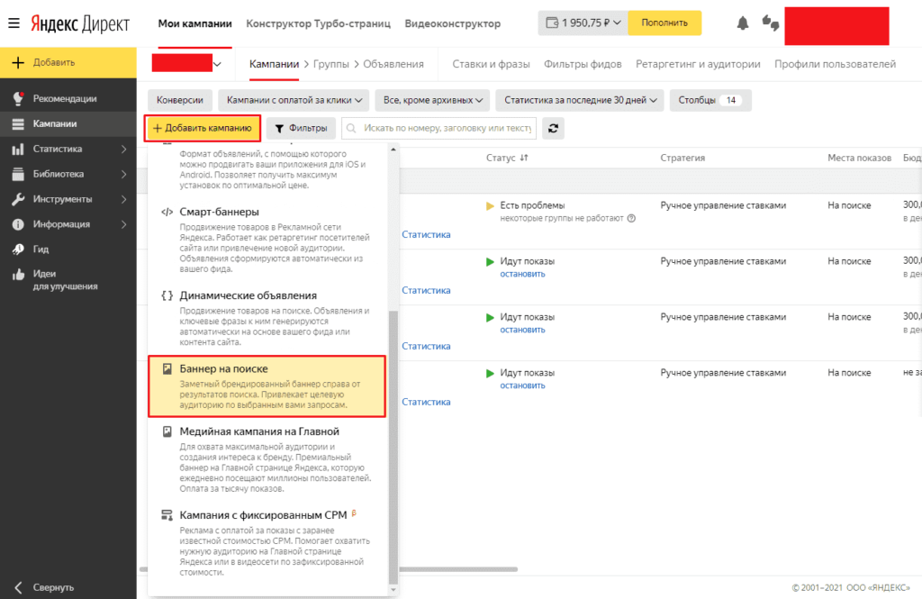Click the Dynamic ads braces icon
The width and height of the screenshot is (922, 599).
coord(167,295)
